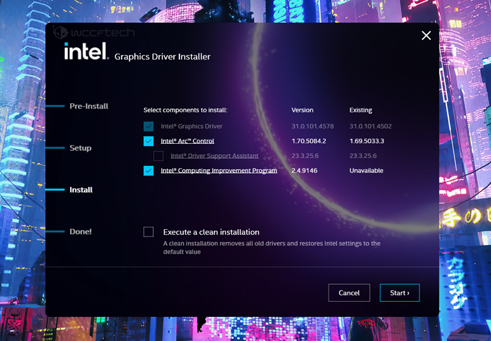The width and height of the screenshot is (491, 341).
Task: Click the Existing column header
Action: [361, 110]
